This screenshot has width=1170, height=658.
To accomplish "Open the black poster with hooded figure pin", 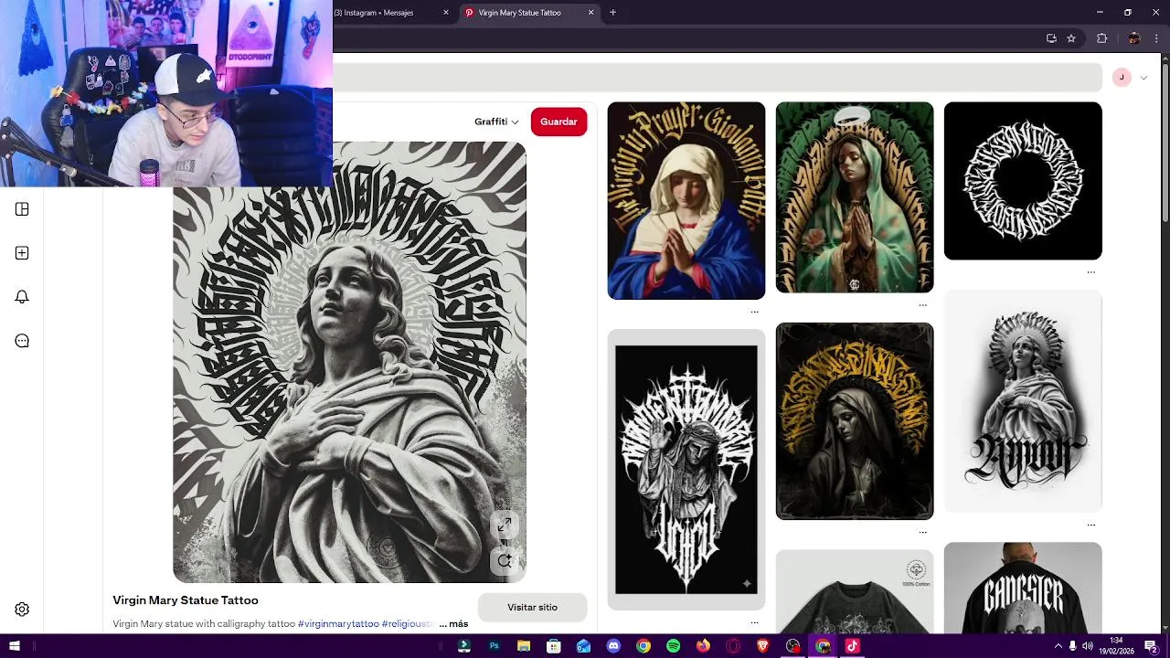I will pos(686,470).
